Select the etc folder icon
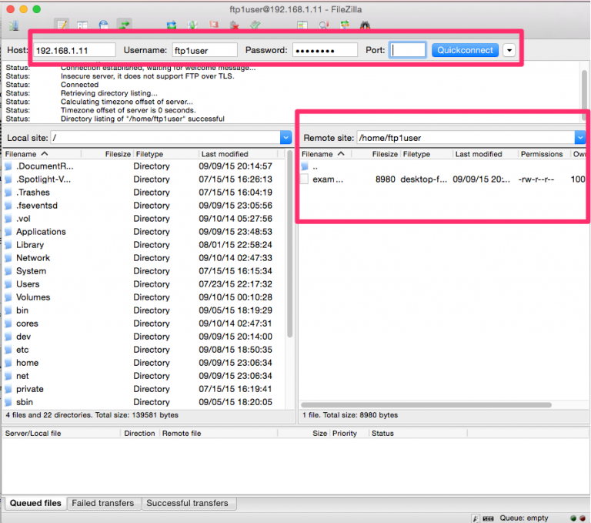This screenshot has width=591, height=523. (8, 350)
